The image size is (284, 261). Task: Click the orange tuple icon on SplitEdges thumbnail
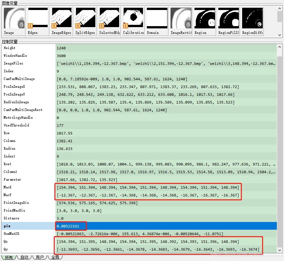(x=78, y=26)
